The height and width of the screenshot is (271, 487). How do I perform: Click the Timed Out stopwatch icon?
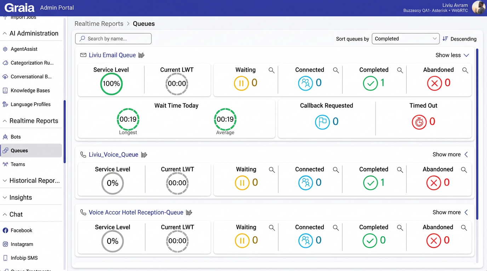[x=419, y=122]
